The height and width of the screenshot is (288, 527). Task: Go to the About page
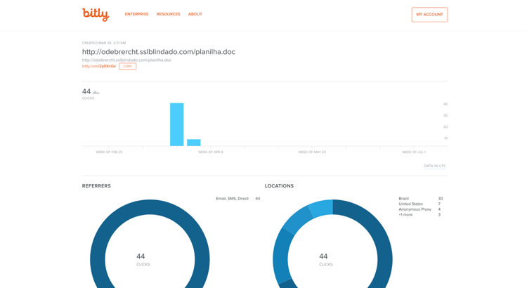point(195,14)
